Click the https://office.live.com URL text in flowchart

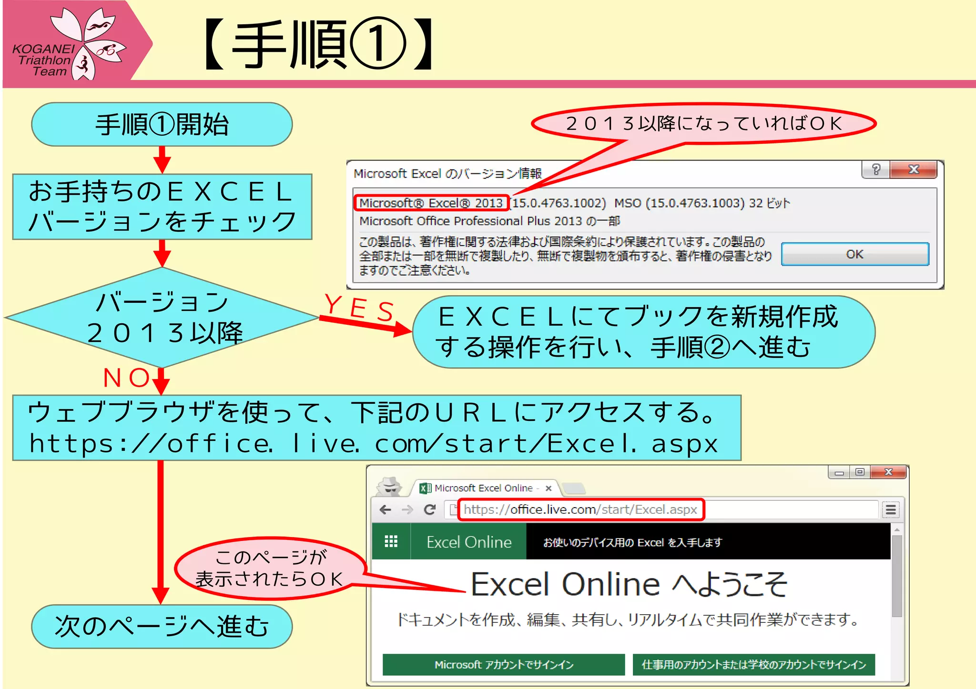pos(374,444)
